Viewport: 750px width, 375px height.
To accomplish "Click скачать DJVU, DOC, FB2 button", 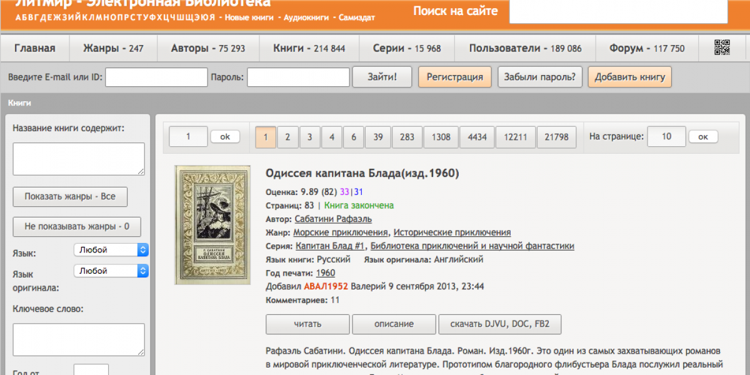I will (499, 324).
